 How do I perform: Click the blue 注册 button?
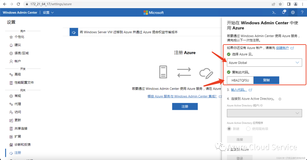185,106
